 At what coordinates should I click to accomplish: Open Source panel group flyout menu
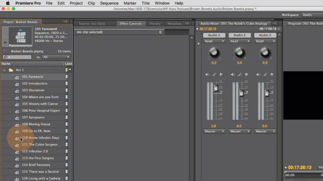tap(187, 24)
